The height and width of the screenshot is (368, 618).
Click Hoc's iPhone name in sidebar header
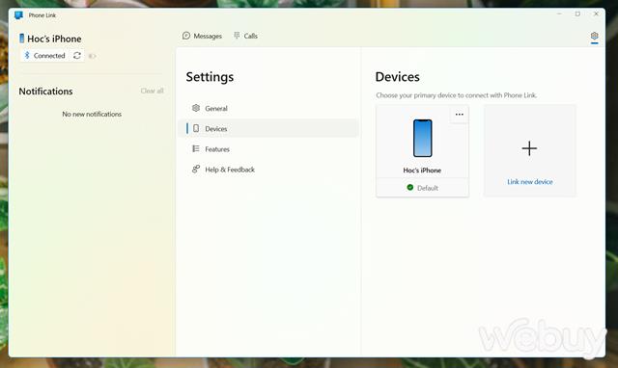(x=54, y=39)
